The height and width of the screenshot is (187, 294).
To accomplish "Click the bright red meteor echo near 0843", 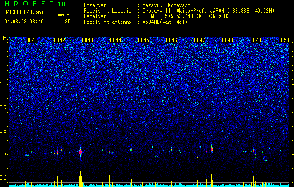I will click(80, 152).
